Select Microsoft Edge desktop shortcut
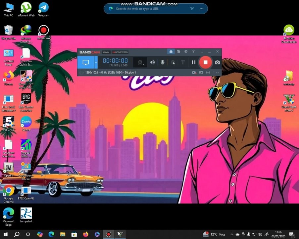The width and height of the screenshot is (299, 239). (x=9, y=217)
